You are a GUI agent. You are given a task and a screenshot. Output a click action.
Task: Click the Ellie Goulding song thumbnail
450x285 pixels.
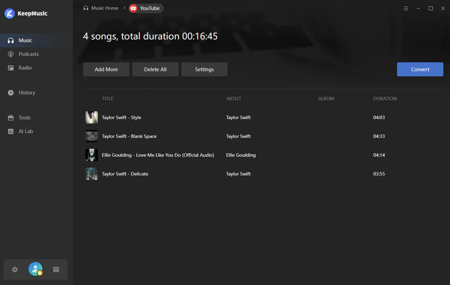(x=91, y=155)
